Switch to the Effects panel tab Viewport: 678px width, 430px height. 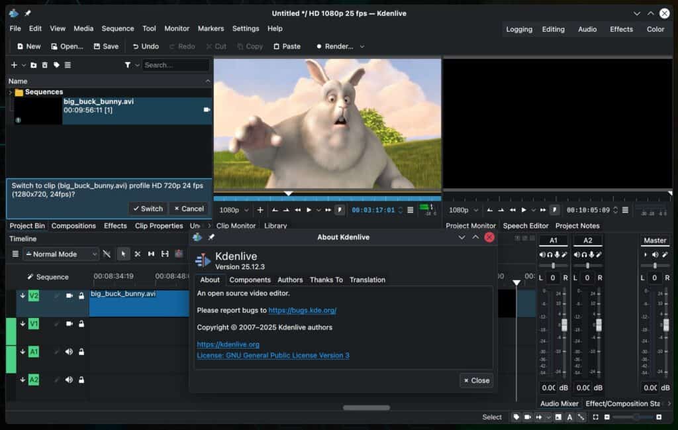[x=115, y=225]
